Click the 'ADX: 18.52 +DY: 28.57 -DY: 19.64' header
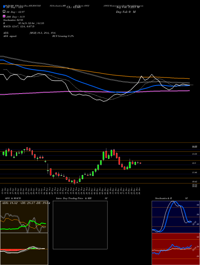 click(26, 203)
